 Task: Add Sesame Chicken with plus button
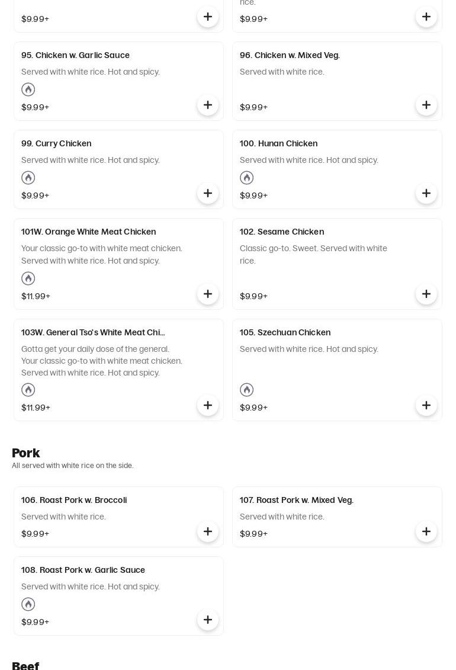click(x=426, y=294)
